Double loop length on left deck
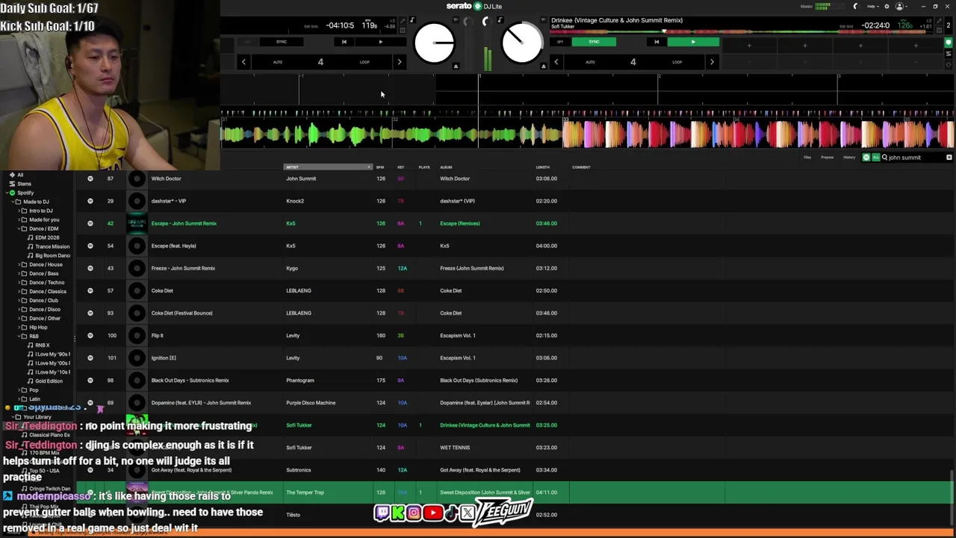The height and width of the screenshot is (538, 956). pyautogui.click(x=400, y=62)
